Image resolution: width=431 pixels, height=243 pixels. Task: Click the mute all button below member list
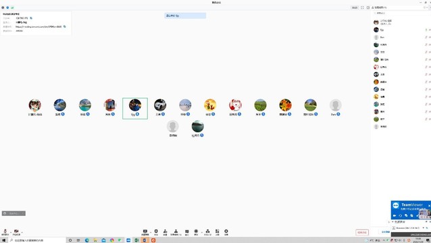[386, 232]
